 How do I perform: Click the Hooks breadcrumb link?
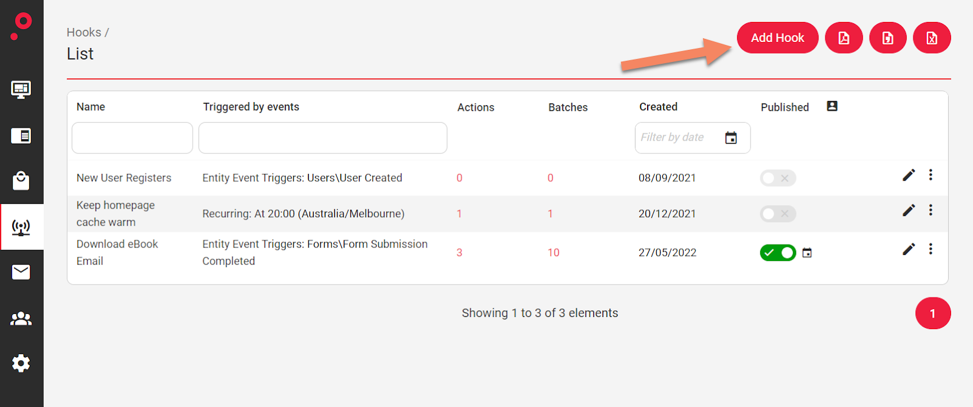point(84,32)
